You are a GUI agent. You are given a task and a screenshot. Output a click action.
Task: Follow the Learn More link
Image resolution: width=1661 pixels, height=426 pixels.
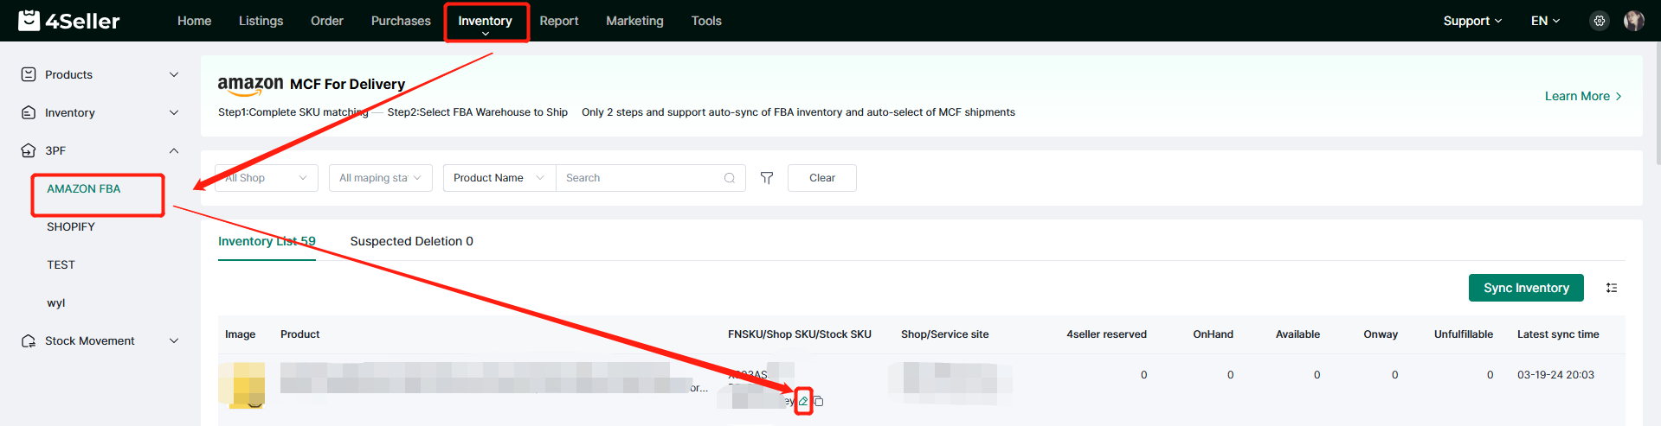click(x=1583, y=96)
